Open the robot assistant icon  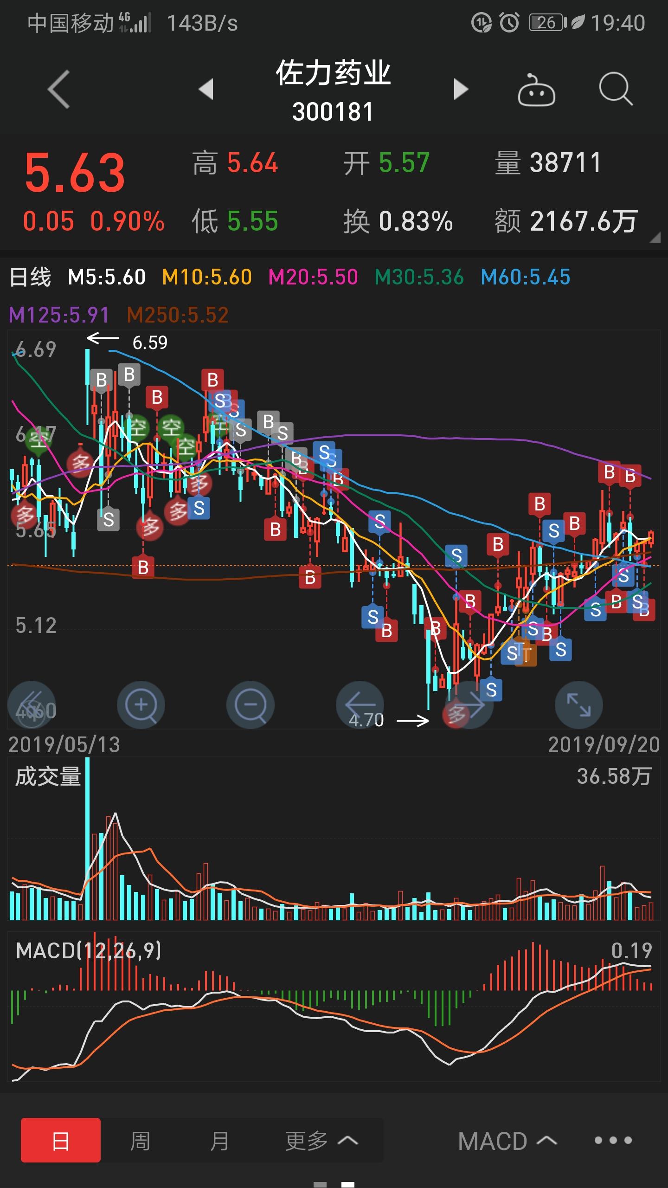[536, 90]
